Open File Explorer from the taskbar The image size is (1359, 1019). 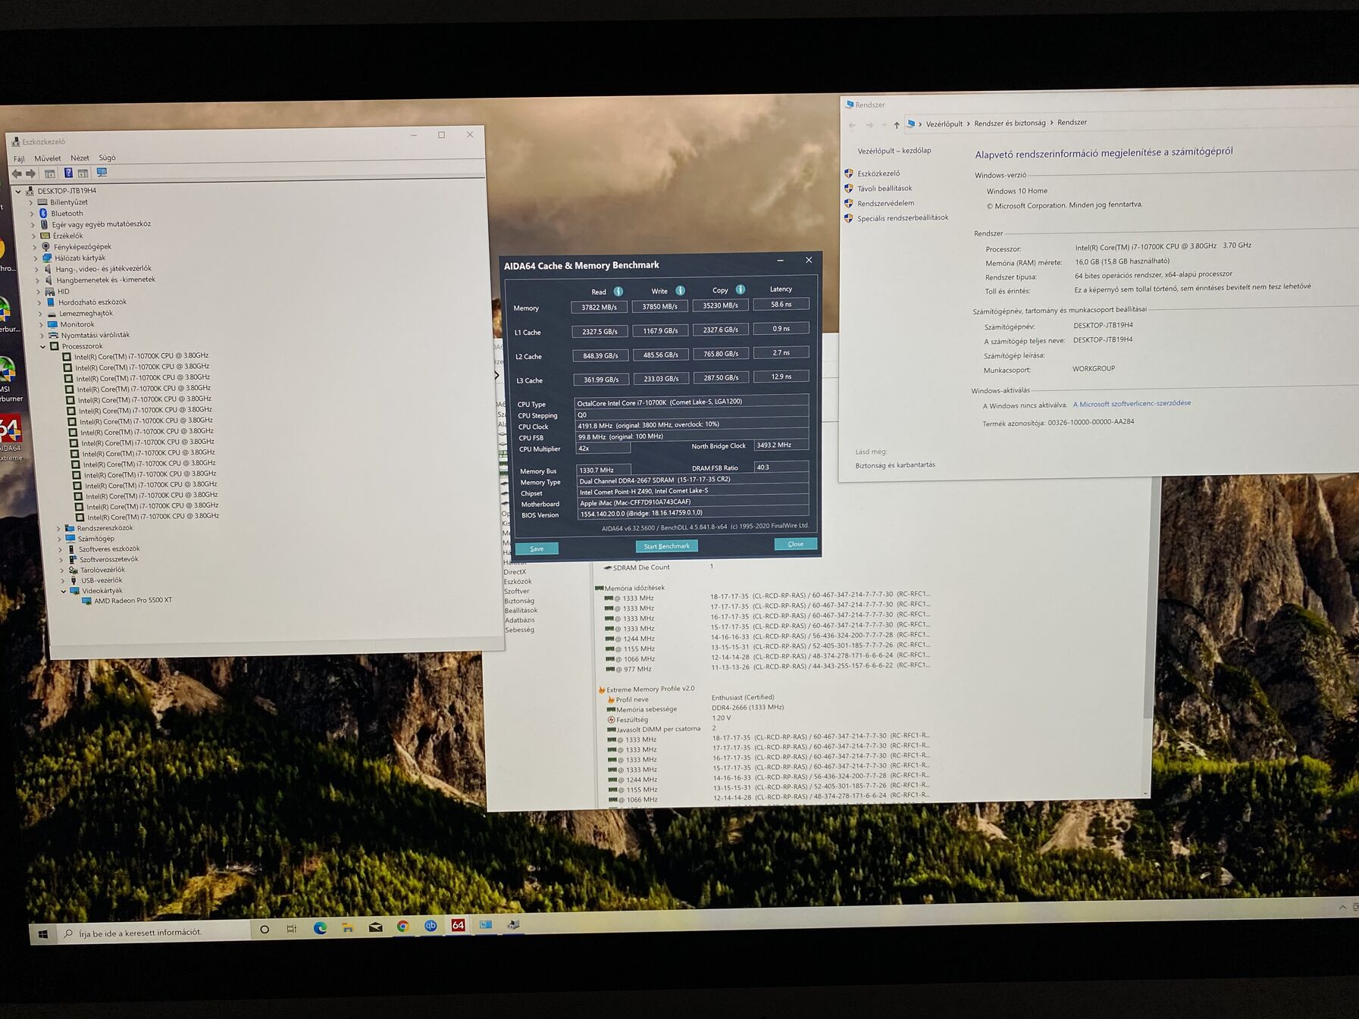click(x=348, y=927)
